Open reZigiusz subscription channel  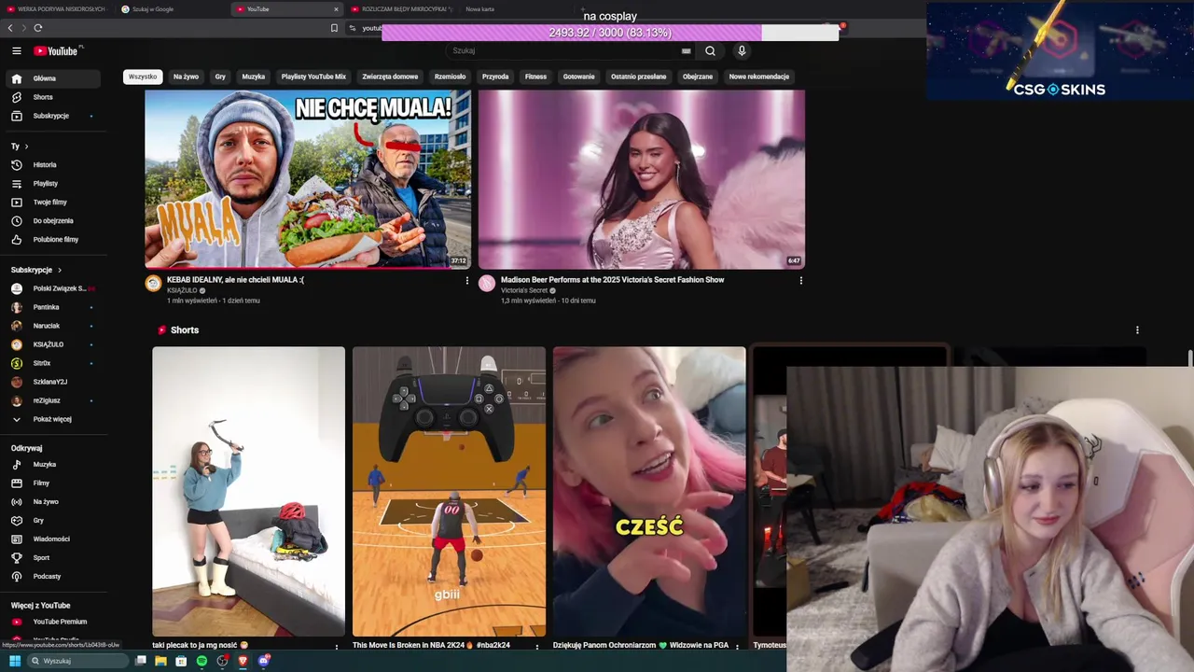point(52,400)
